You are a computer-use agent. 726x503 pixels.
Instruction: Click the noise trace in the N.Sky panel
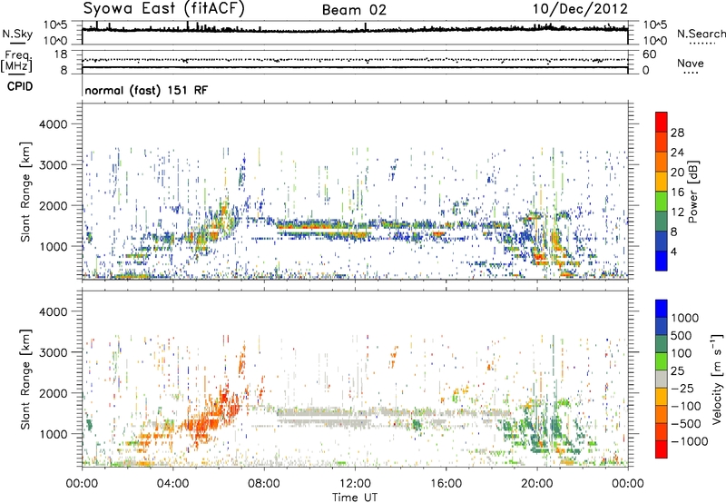[355, 30]
